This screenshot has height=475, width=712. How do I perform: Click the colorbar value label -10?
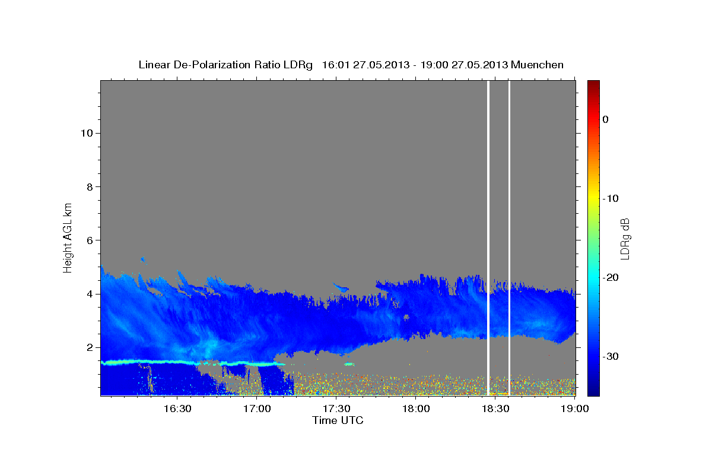pyautogui.click(x=611, y=198)
